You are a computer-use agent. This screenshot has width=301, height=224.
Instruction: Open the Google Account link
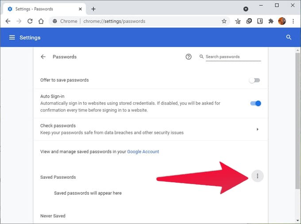tap(143, 152)
